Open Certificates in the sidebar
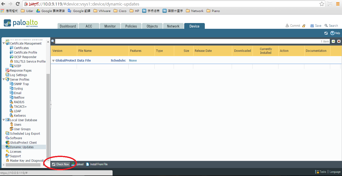The height and width of the screenshot is (176, 342). pyautogui.click(x=21, y=48)
